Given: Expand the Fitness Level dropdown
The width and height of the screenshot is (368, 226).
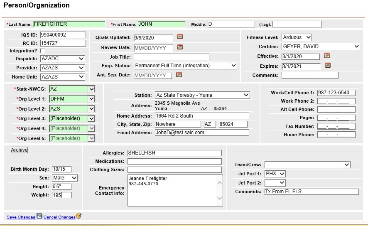Looking at the screenshot, I should (x=297, y=37).
